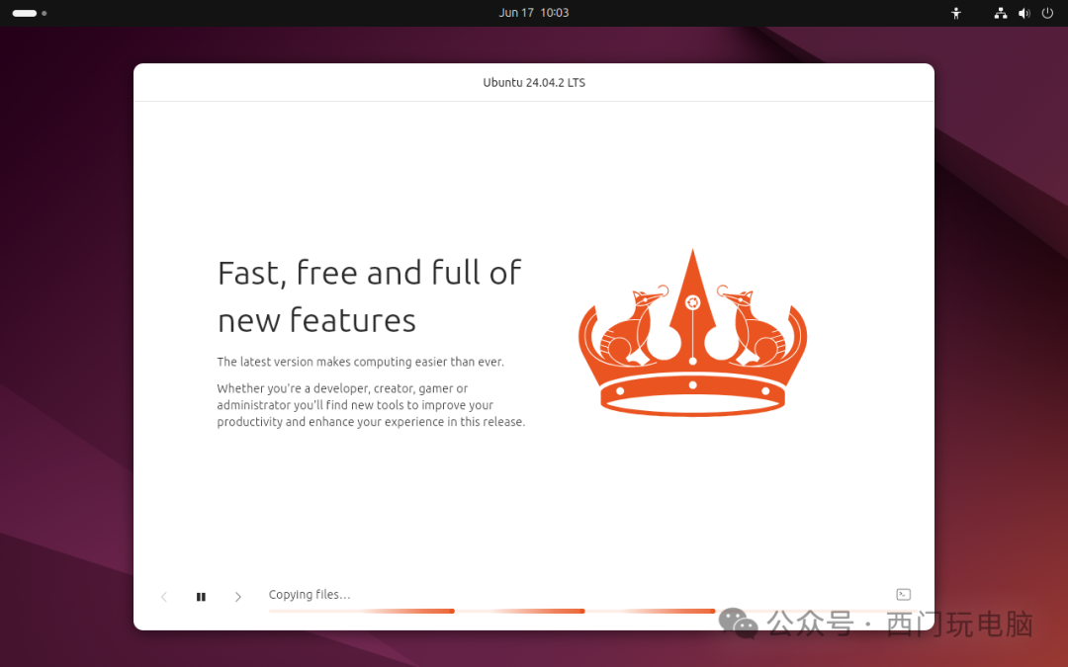Go back with the previous slide arrow
1068x667 pixels.
(163, 597)
